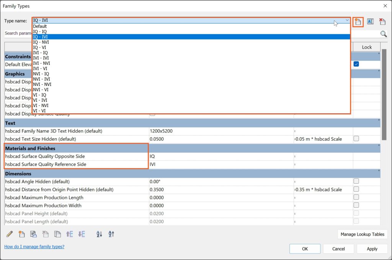Select NVI - NVI type
The image size is (392, 260).
[191, 84]
